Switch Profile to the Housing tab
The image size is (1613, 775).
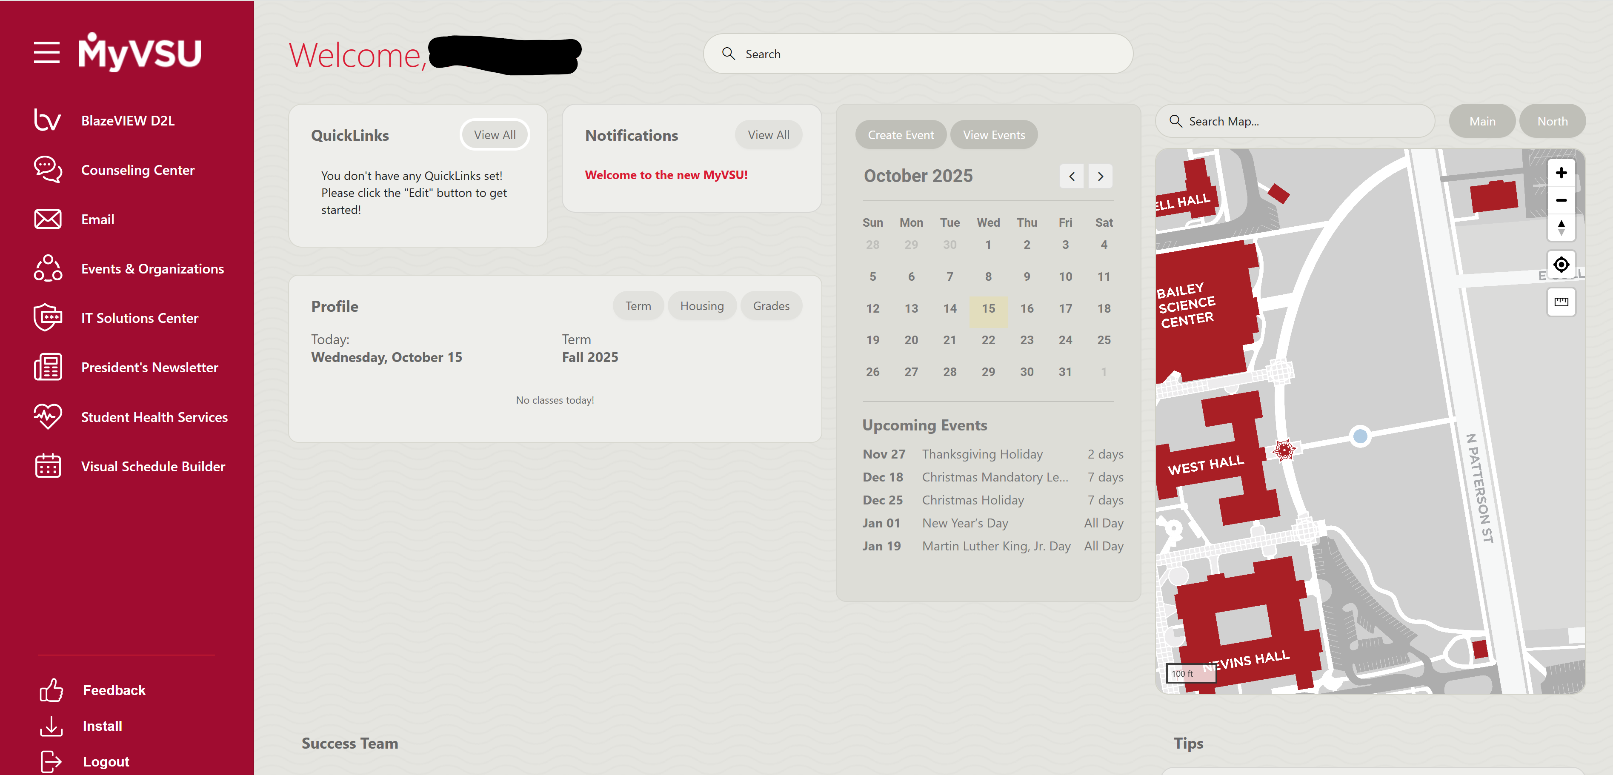(x=702, y=305)
